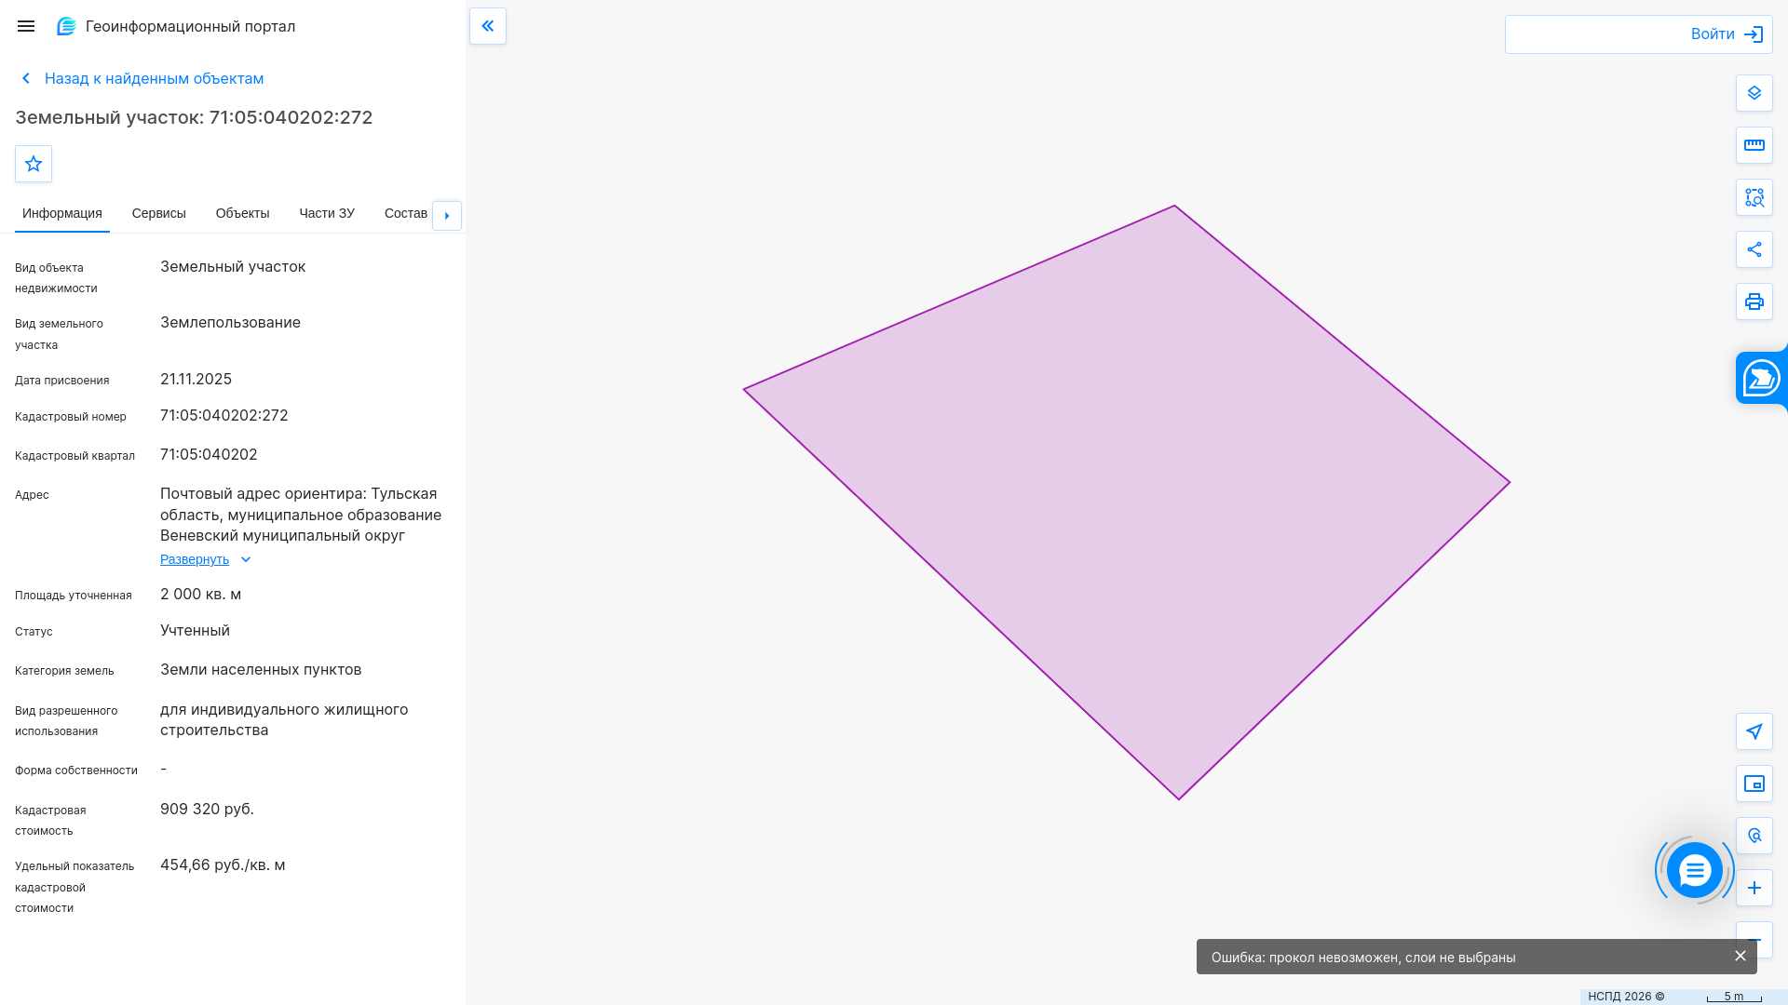Open the map layers panel
Viewport: 1788px width, 1005px height.
pyautogui.click(x=1754, y=93)
